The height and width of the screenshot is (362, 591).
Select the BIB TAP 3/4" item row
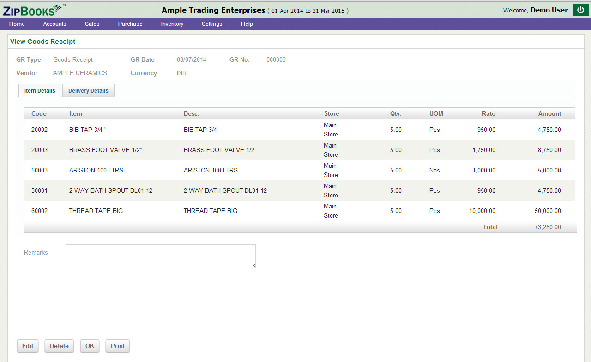[87, 130]
